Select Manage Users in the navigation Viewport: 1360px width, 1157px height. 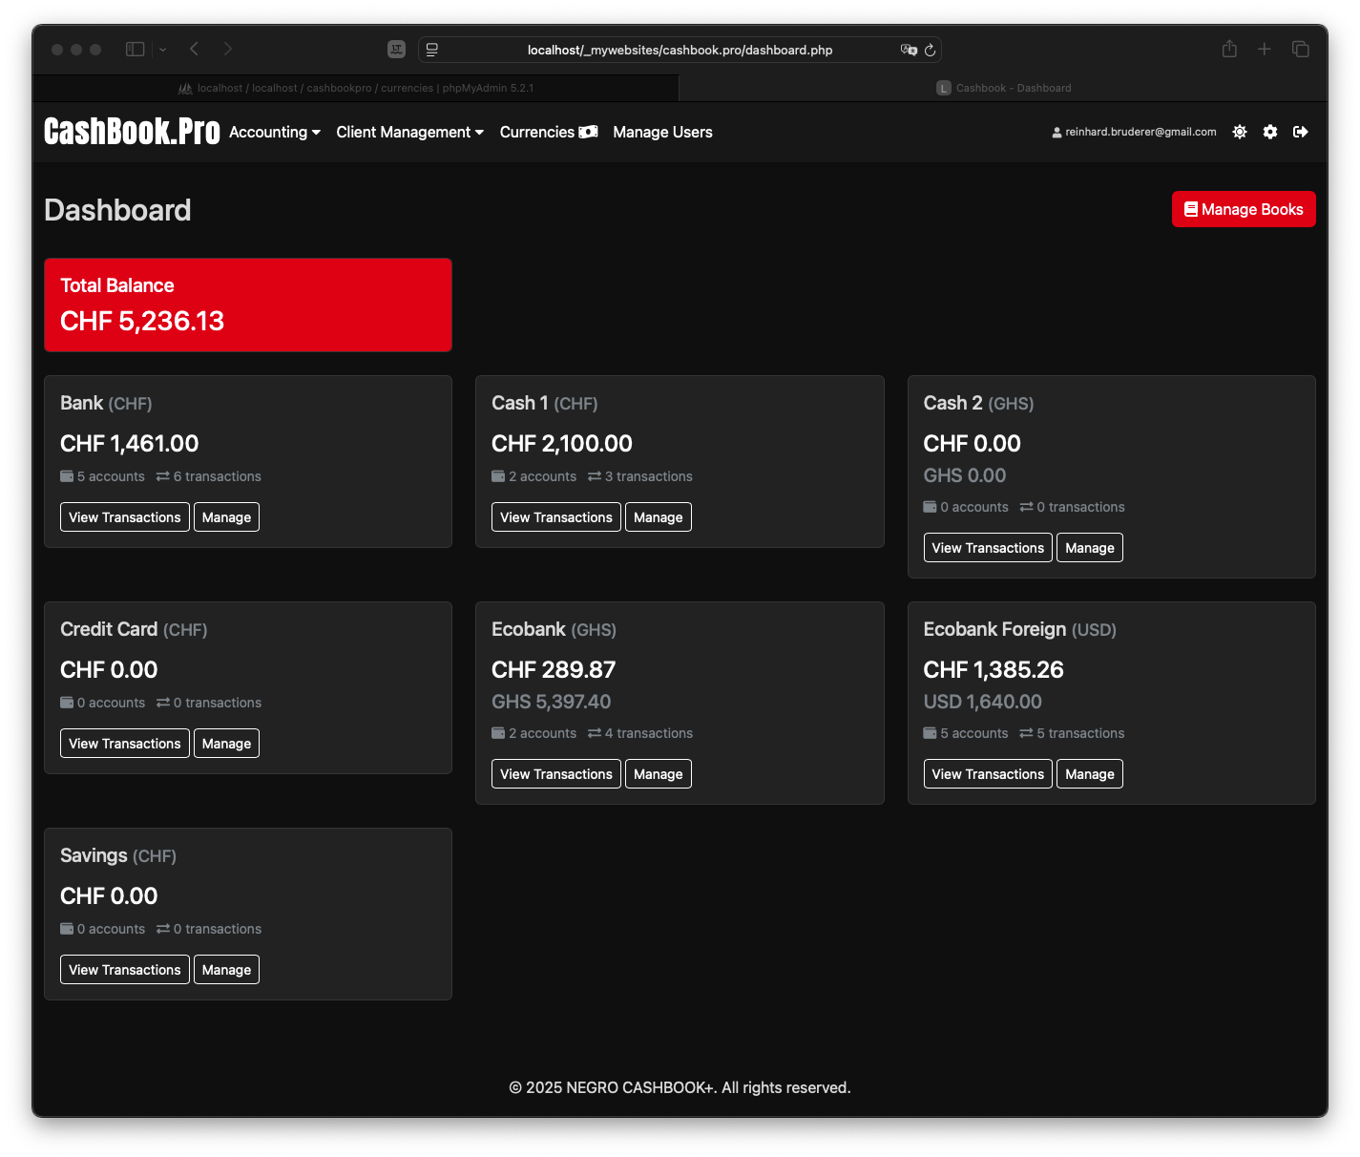662,132
